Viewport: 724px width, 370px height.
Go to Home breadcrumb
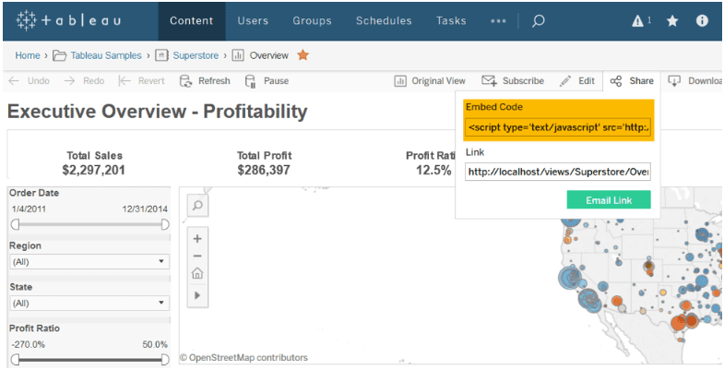pyautogui.click(x=28, y=55)
